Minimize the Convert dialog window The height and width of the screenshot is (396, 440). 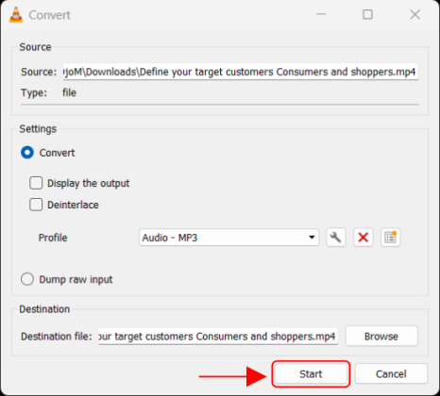coord(321,14)
